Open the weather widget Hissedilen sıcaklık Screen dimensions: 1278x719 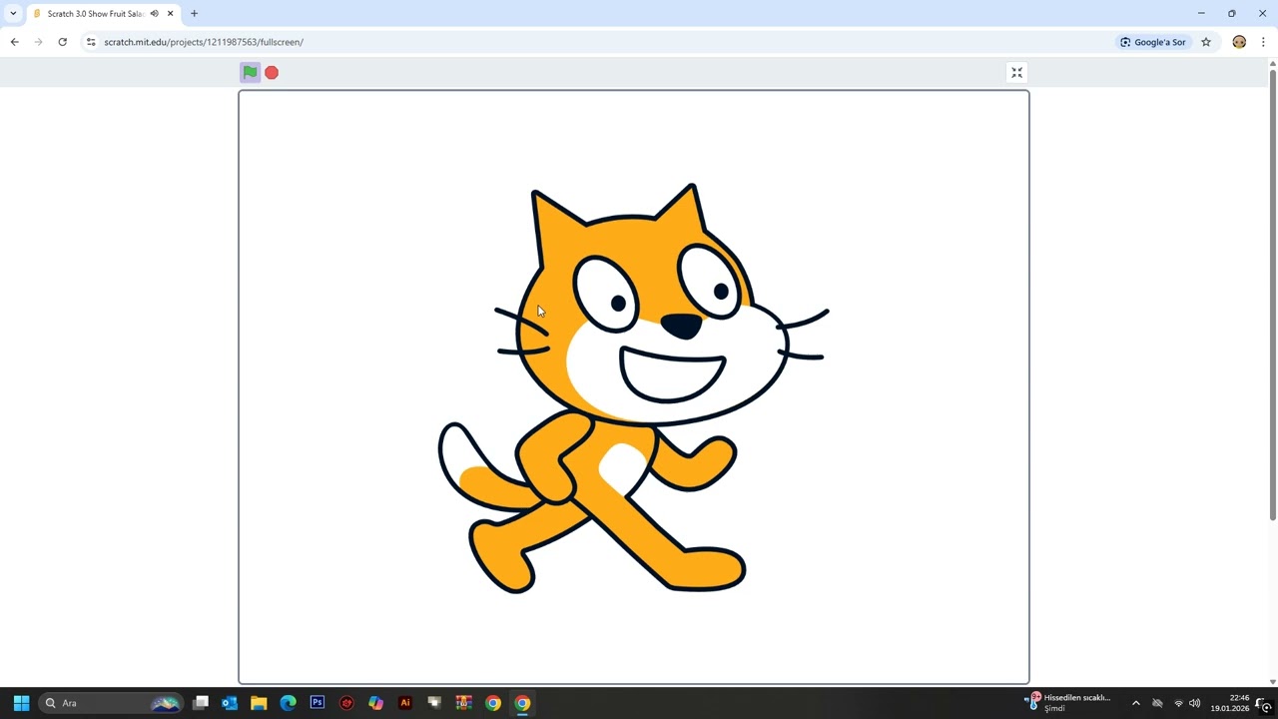point(1068,703)
